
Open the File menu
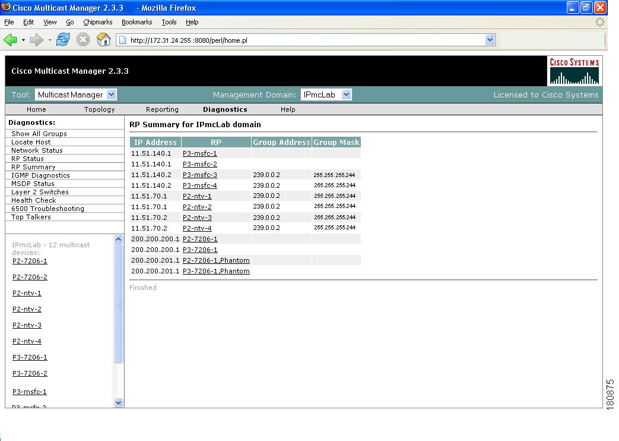point(9,22)
